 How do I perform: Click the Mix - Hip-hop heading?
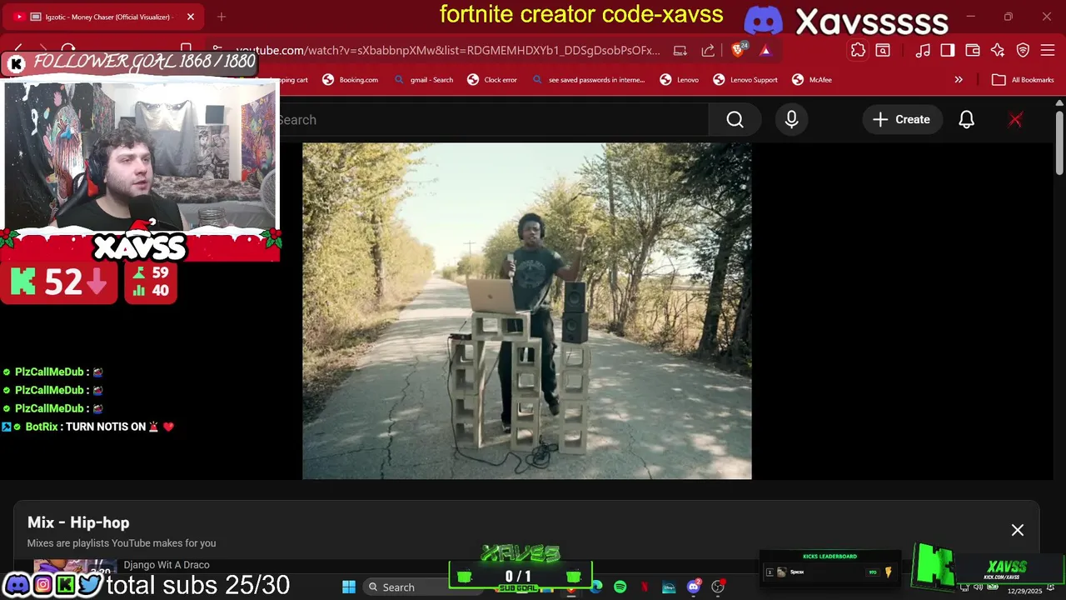coord(78,522)
